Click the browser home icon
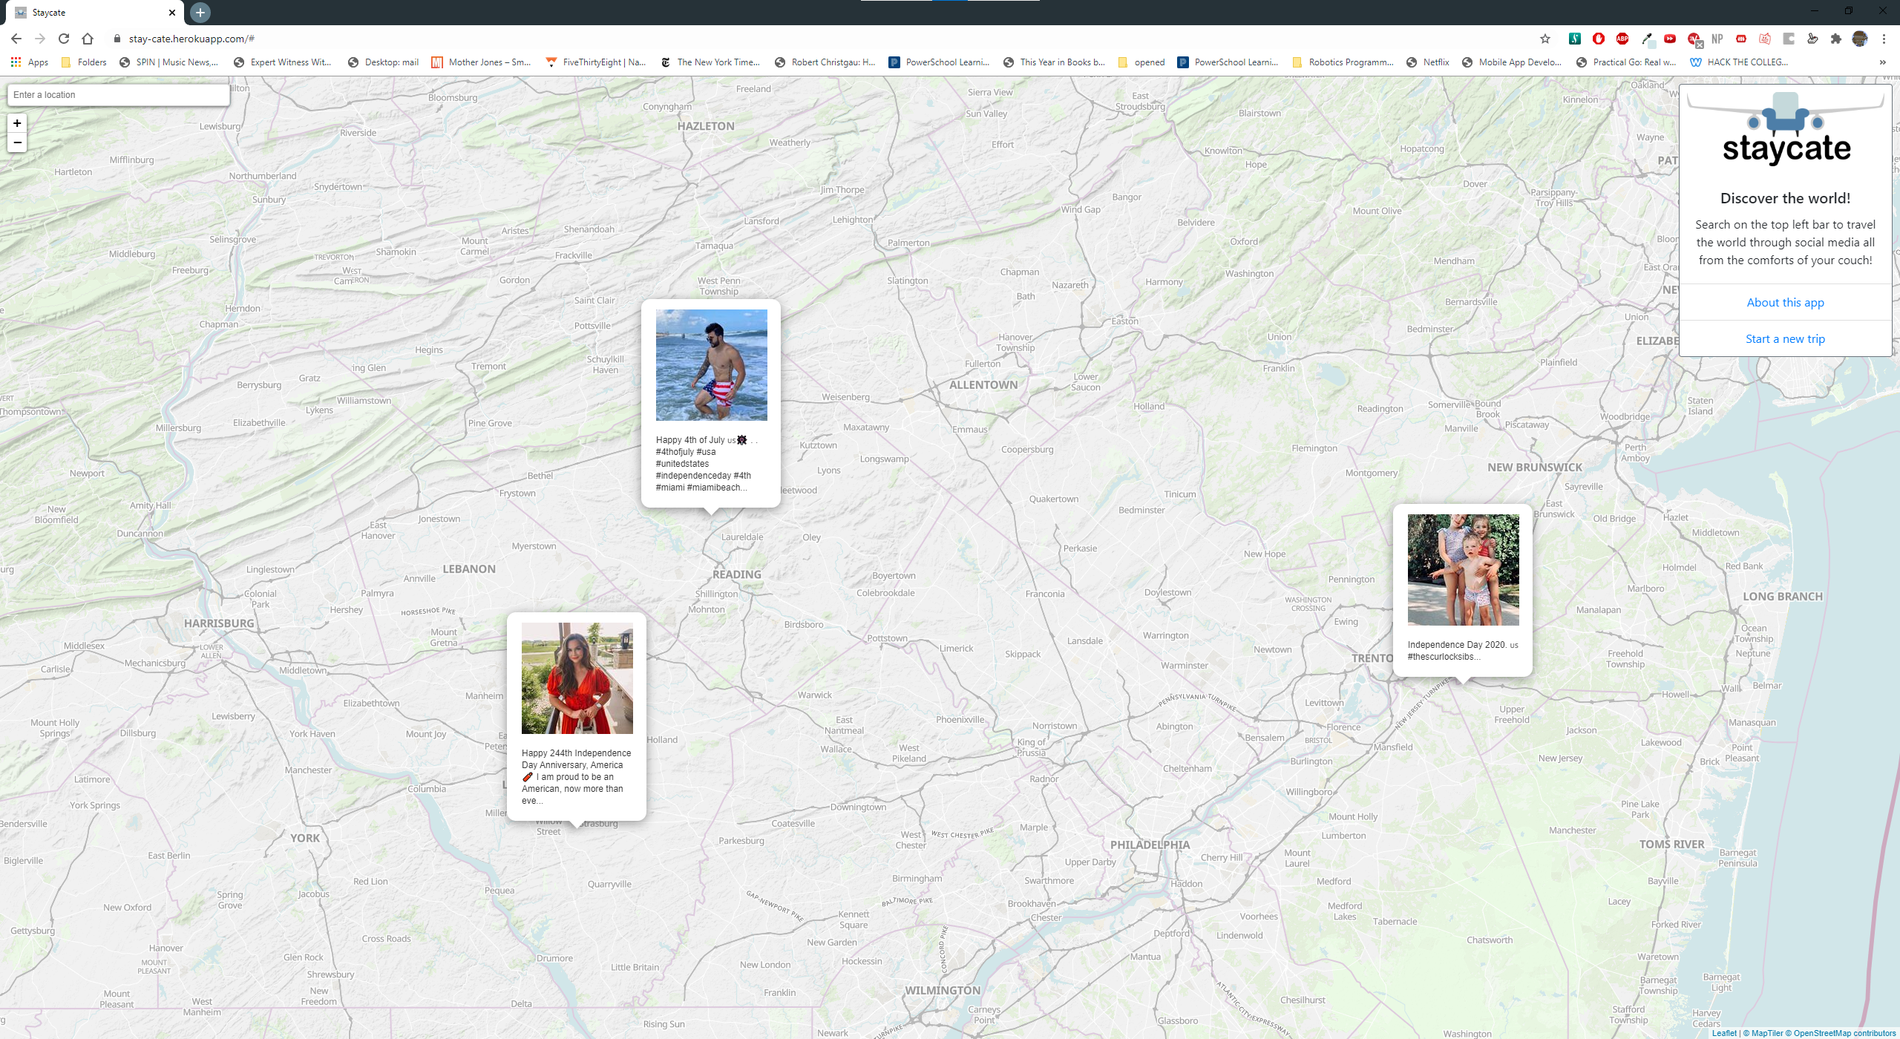 [88, 39]
